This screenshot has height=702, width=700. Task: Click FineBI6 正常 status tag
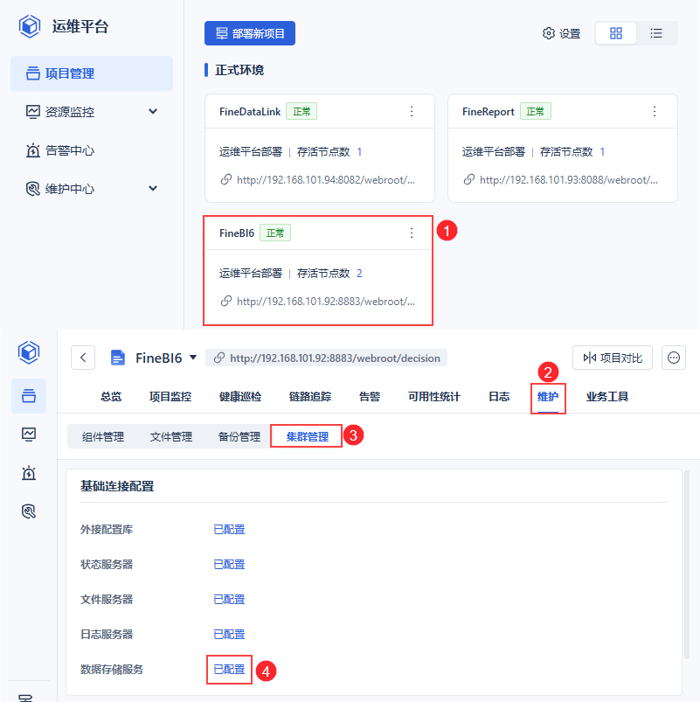[275, 233]
